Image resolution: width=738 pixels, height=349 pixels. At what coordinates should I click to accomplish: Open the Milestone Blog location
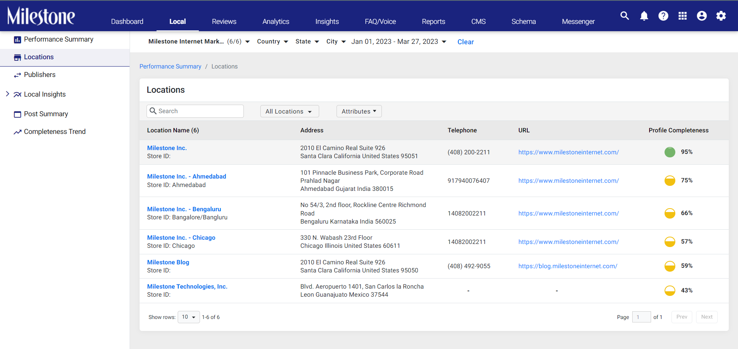pyautogui.click(x=168, y=262)
